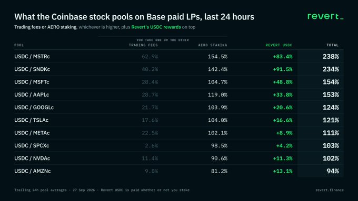The height and width of the screenshot is (201, 358).
Task: Select the USDC / AAPLc pool name
Action: 32,94
